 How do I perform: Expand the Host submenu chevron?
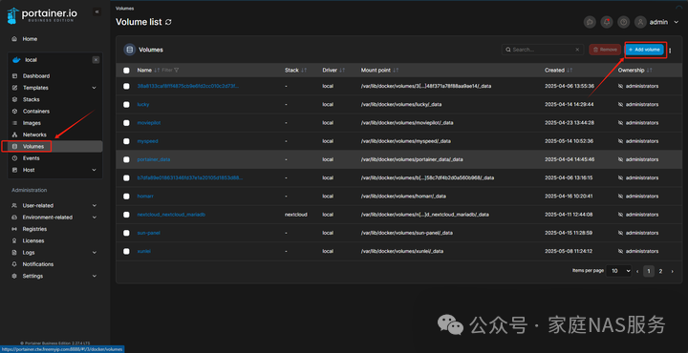(x=94, y=170)
